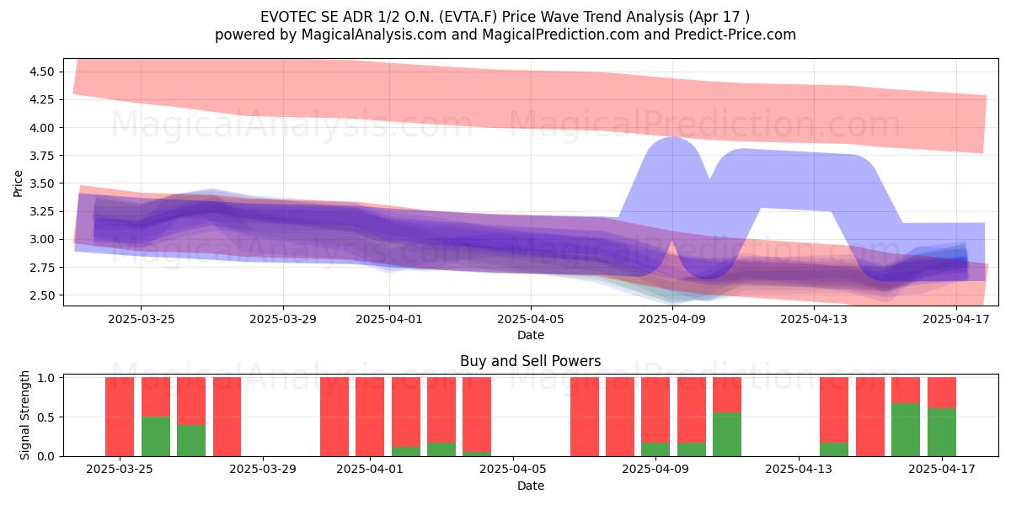Click the 2.75 price axis tick
The image size is (1011, 505).
[41, 267]
